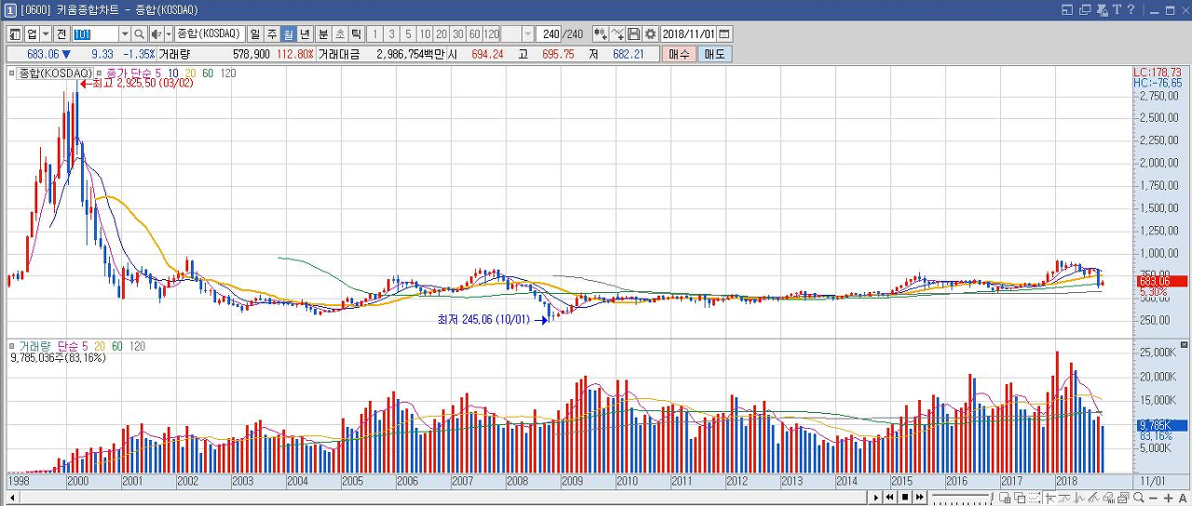The image size is (1192, 506).
Task: Open the custom interval combo box
Action: (518, 34)
